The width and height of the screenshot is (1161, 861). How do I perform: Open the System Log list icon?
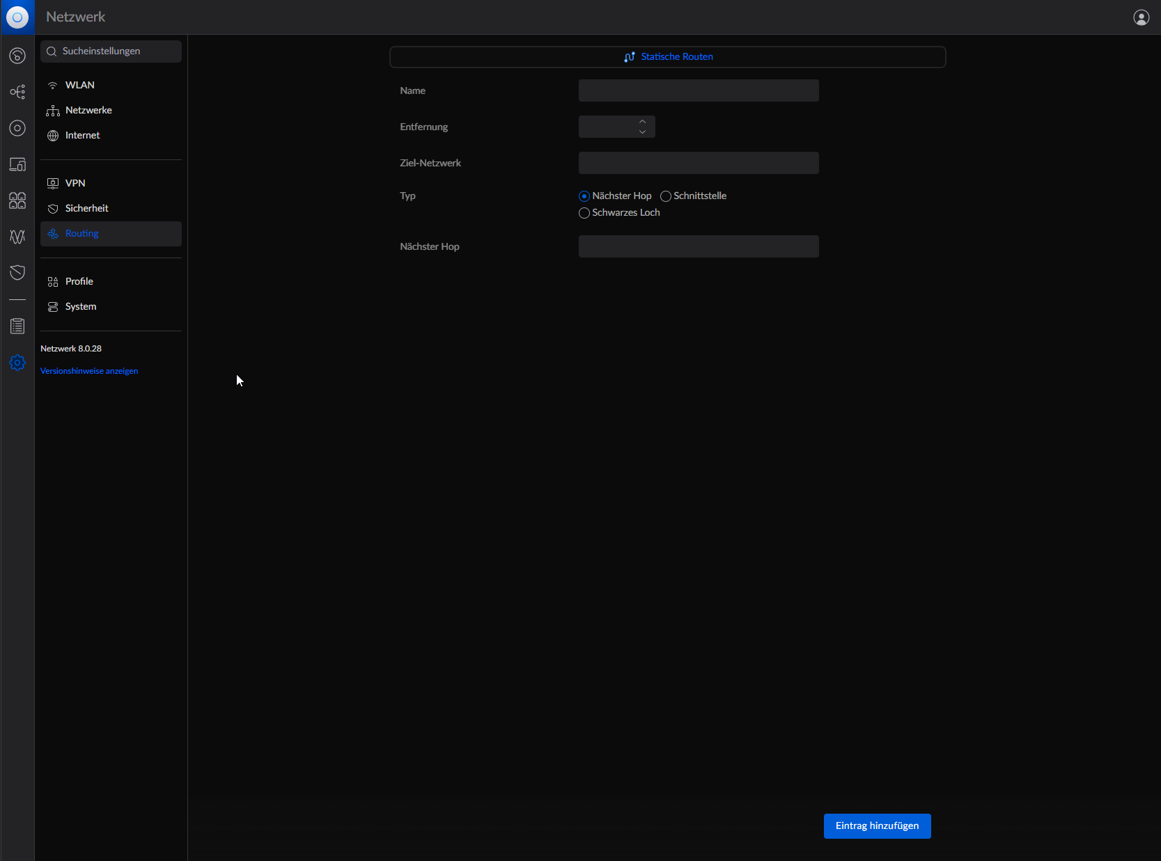click(17, 326)
